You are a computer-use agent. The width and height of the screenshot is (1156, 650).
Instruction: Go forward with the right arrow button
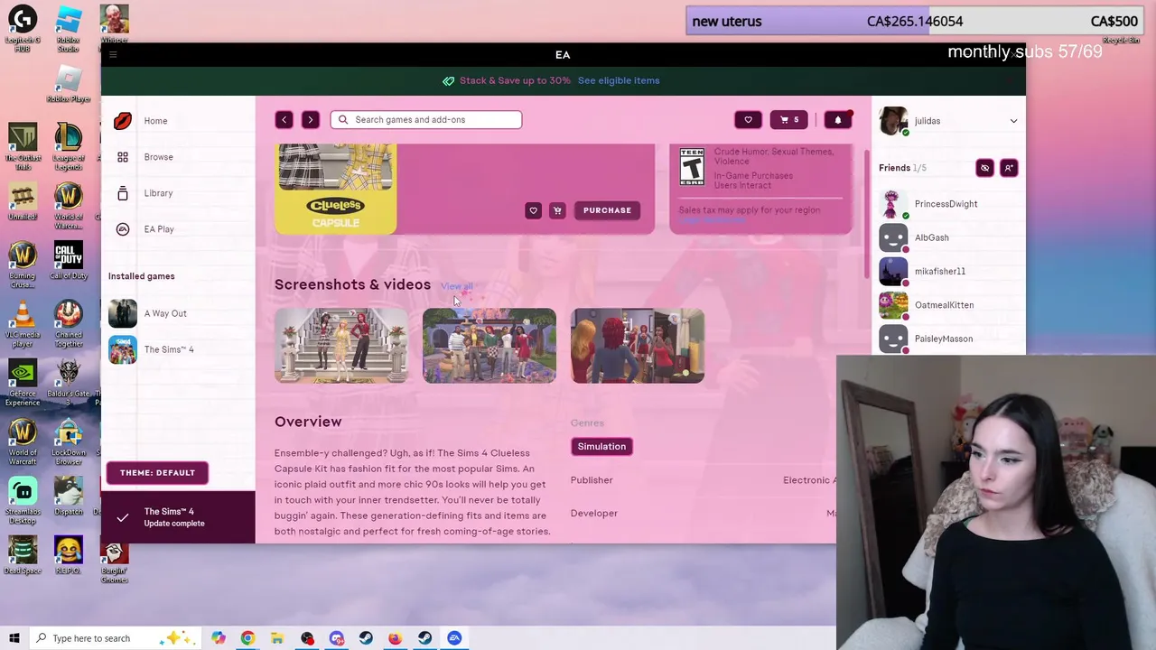click(x=310, y=119)
